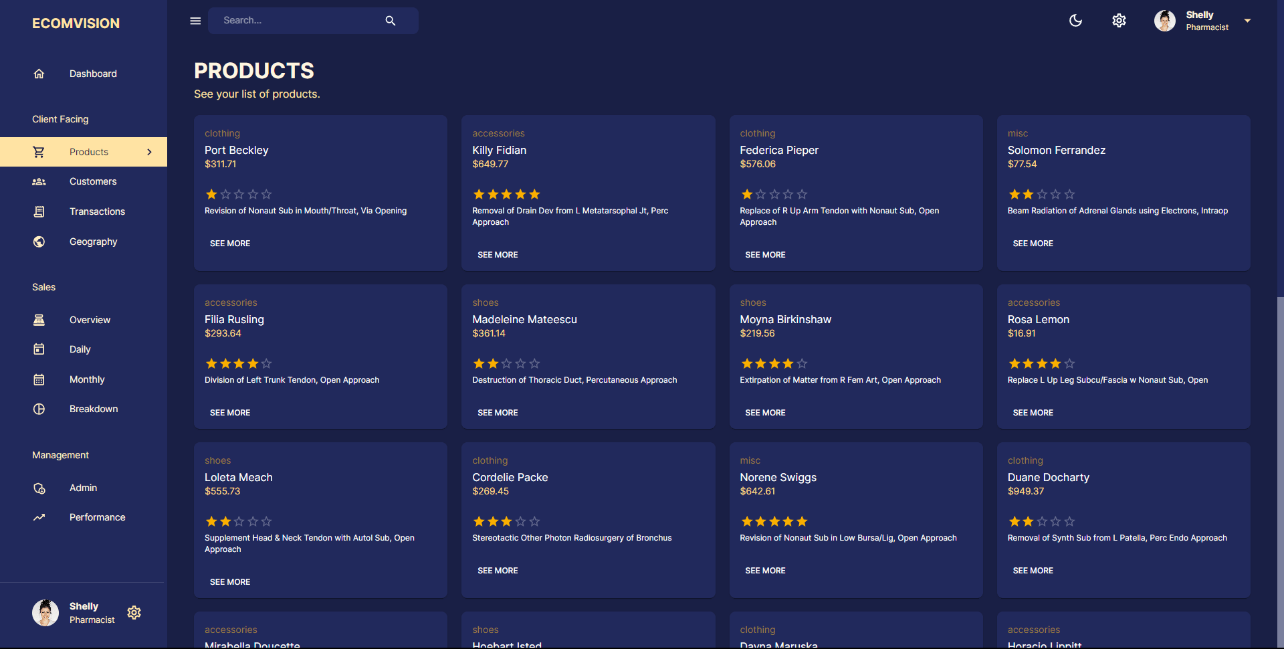Click the Customers group icon
Screen dimensions: 1284x649
tap(39, 182)
